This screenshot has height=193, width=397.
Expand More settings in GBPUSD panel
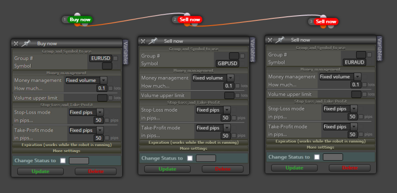(x=194, y=149)
